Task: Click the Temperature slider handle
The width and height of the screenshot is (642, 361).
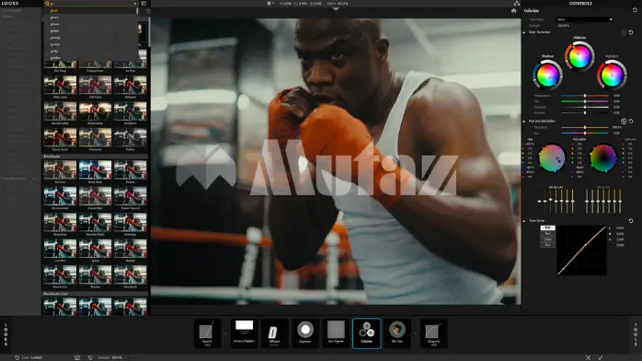Action: 585,96
